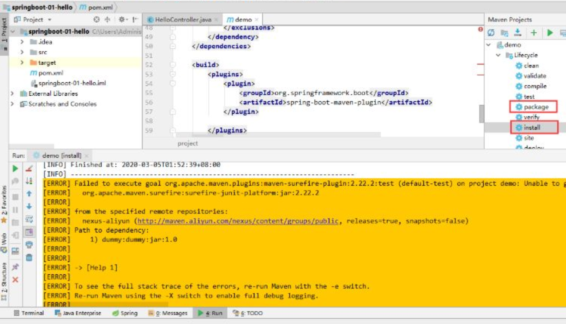Click the scroll-from-source target icon in Project panel
Screen dimensions: 566x324
[x=96, y=19]
